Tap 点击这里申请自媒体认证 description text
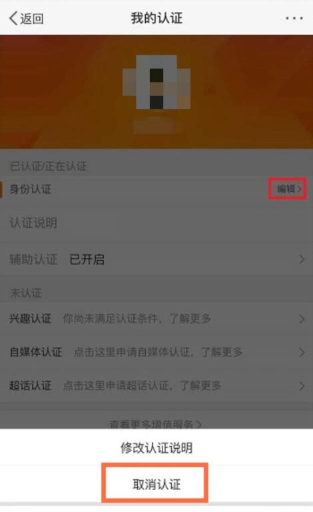 [x=131, y=352]
